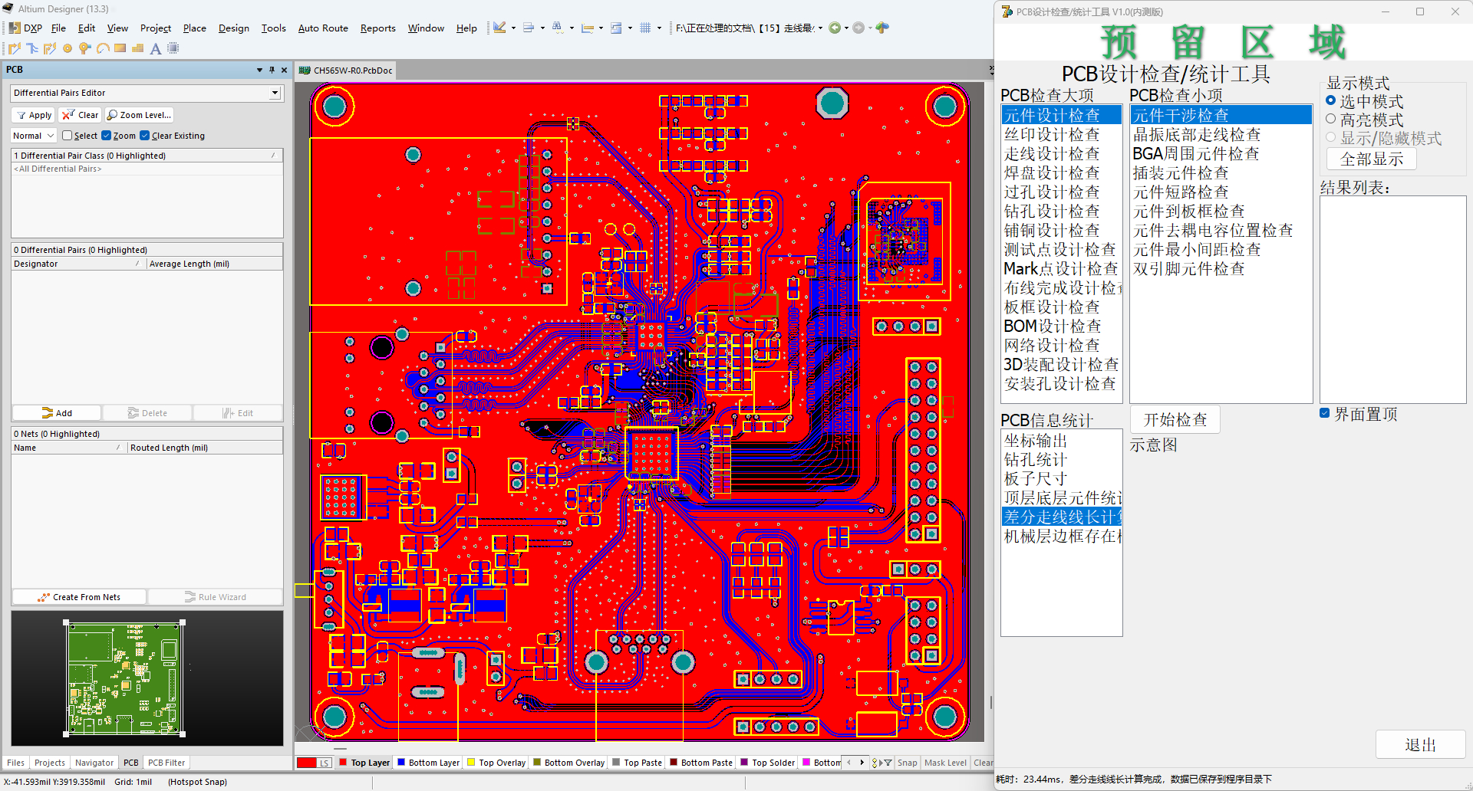Expand the Differential Pairs Editor dropdown
The width and height of the screenshot is (1473, 791).
click(x=275, y=93)
